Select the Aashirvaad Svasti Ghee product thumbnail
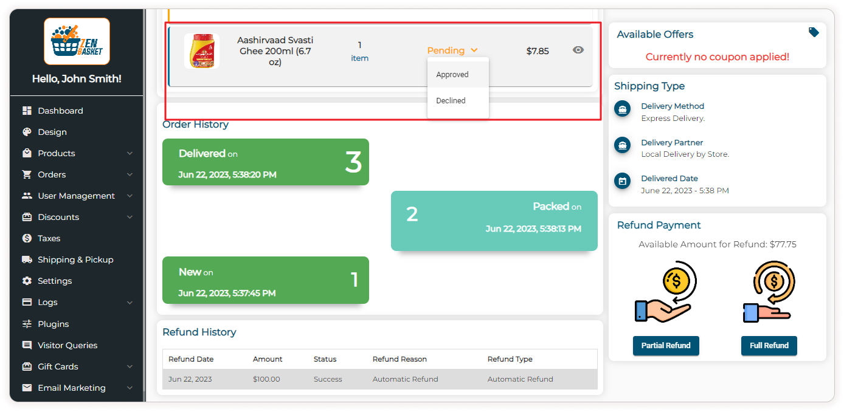 (x=202, y=51)
